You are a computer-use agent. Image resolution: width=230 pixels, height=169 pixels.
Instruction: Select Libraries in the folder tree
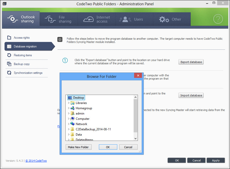point(81,103)
